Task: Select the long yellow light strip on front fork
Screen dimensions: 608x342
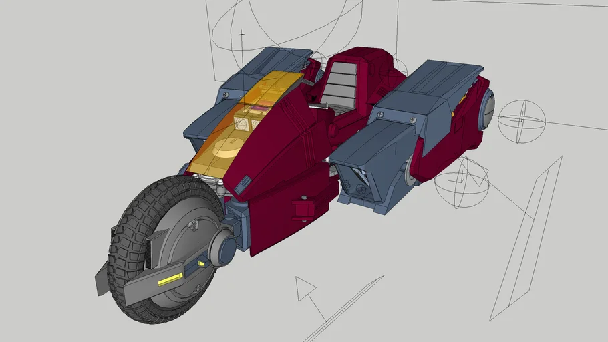Action: coord(170,279)
